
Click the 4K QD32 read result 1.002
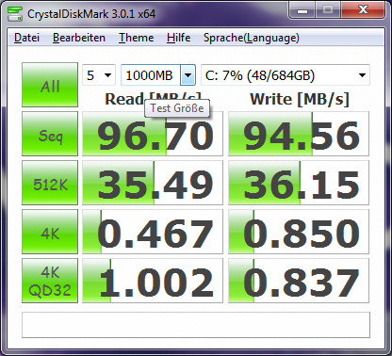(153, 281)
